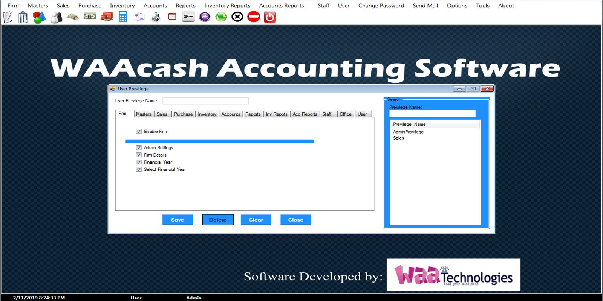Select Sales in the privilege list

[x=398, y=138]
